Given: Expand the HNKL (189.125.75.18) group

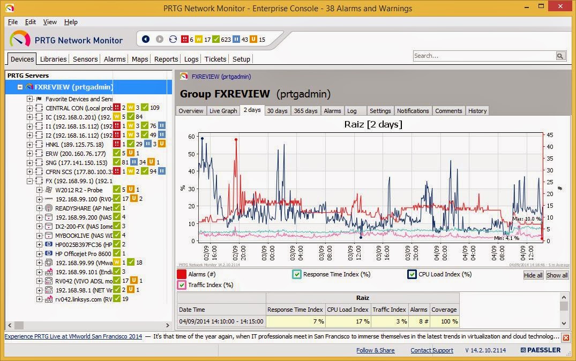Looking at the screenshot, I should (30, 144).
